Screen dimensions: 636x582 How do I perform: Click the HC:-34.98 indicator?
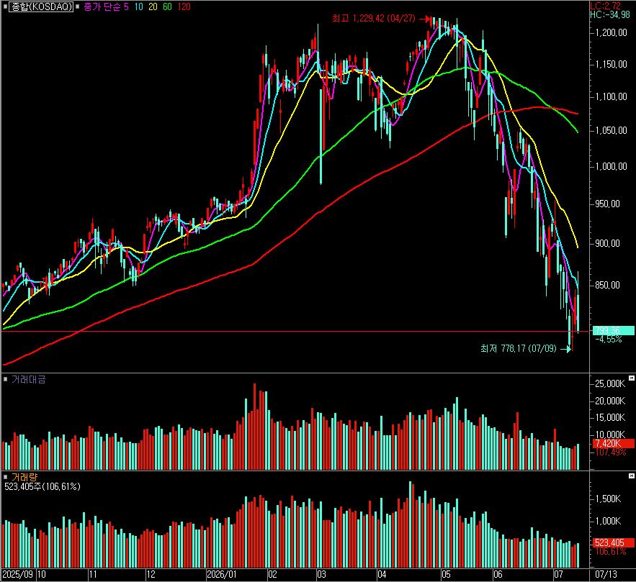coord(610,14)
